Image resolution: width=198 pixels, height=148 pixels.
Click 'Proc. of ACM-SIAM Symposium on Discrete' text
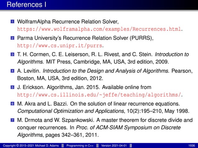[128, 128]
